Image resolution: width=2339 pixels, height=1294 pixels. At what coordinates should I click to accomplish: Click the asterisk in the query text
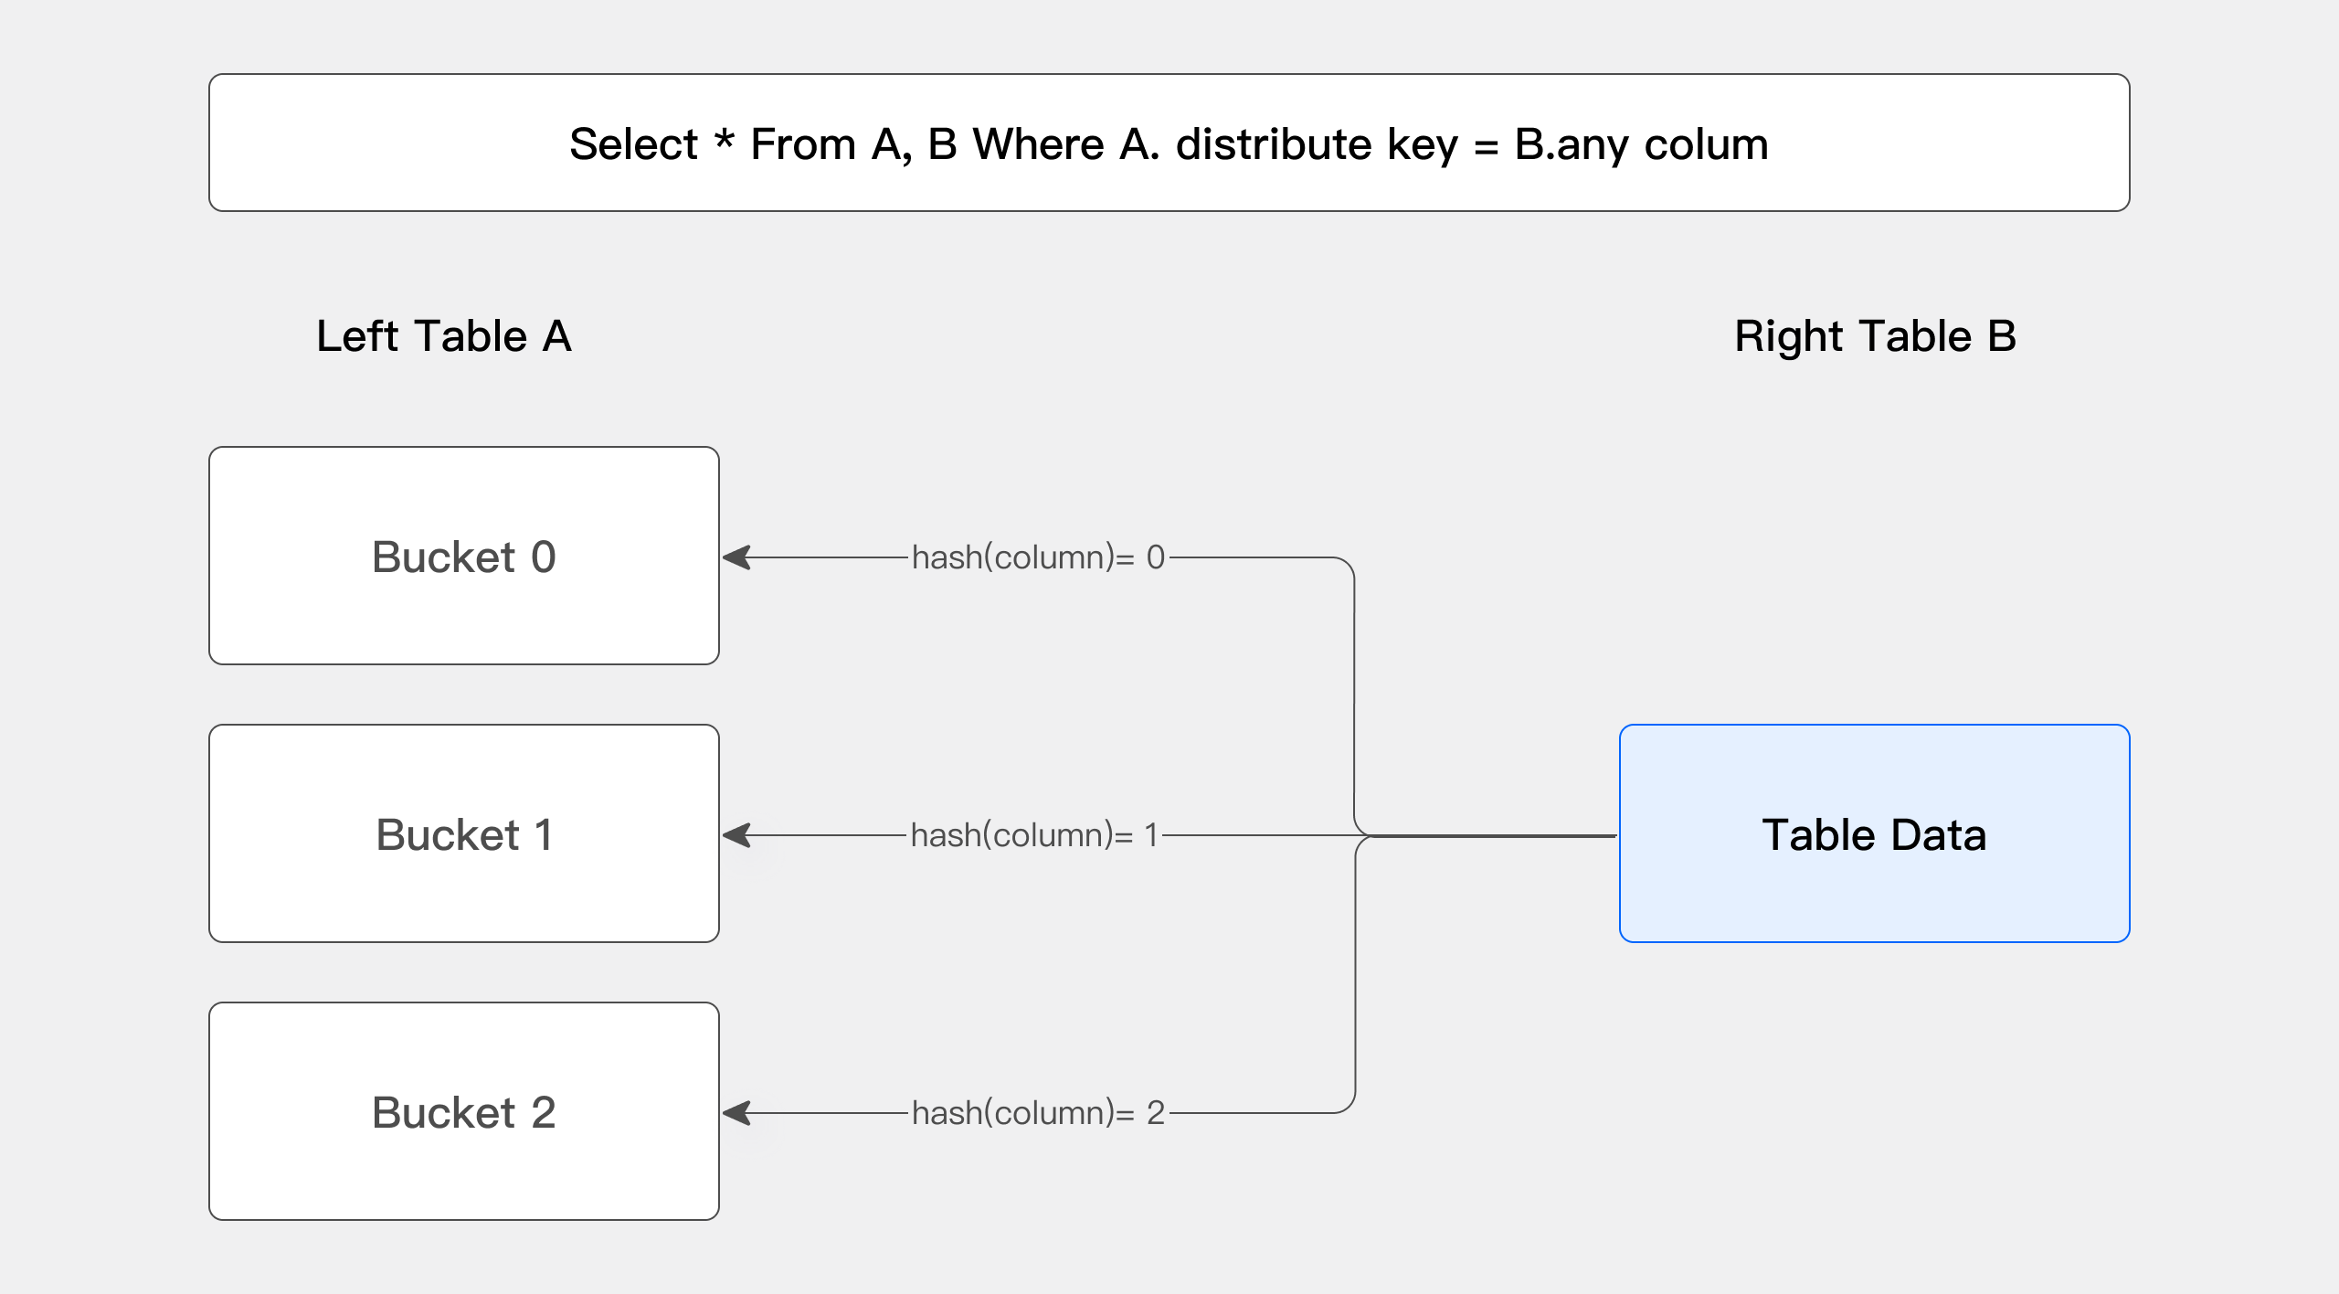(x=724, y=141)
